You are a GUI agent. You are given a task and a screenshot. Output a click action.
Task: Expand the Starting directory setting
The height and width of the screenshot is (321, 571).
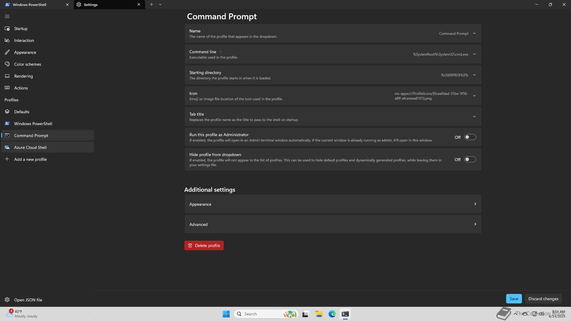point(474,75)
